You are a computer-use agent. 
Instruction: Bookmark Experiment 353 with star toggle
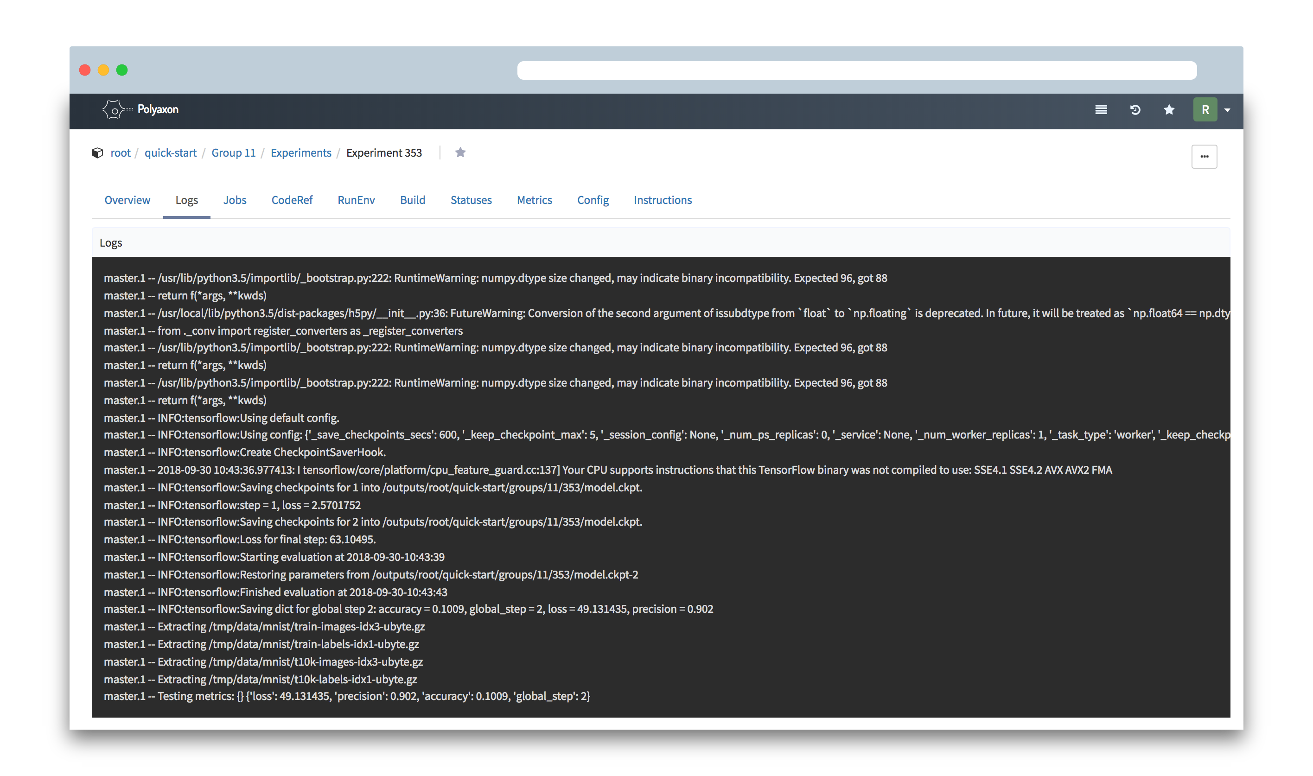pyautogui.click(x=460, y=153)
